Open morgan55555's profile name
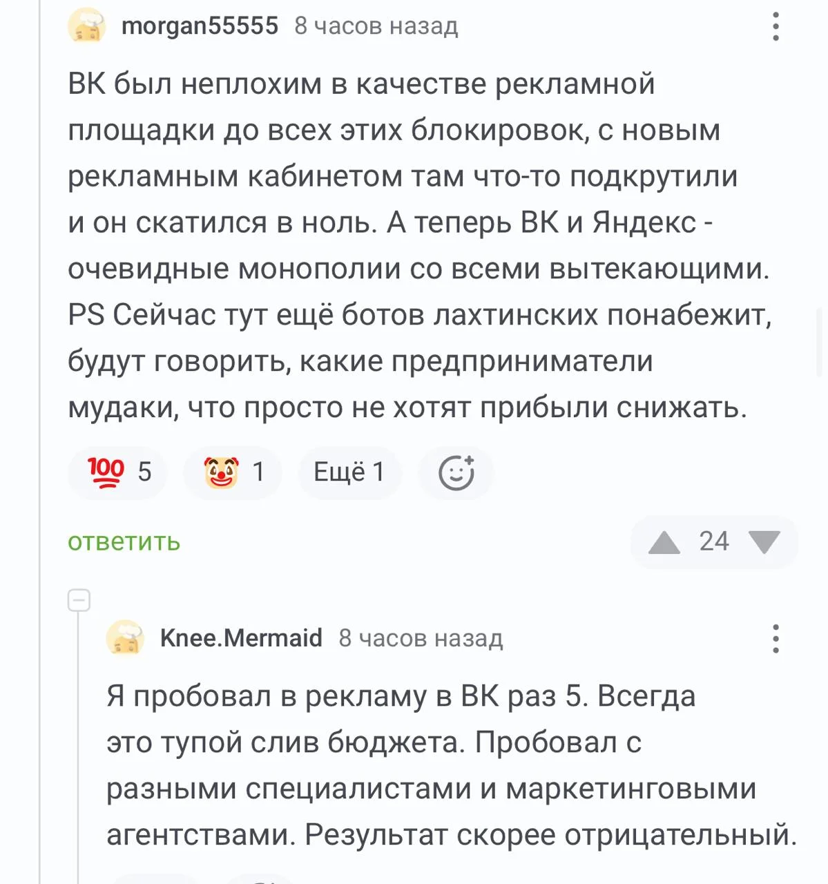The height and width of the screenshot is (884, 828). (199, 26)
